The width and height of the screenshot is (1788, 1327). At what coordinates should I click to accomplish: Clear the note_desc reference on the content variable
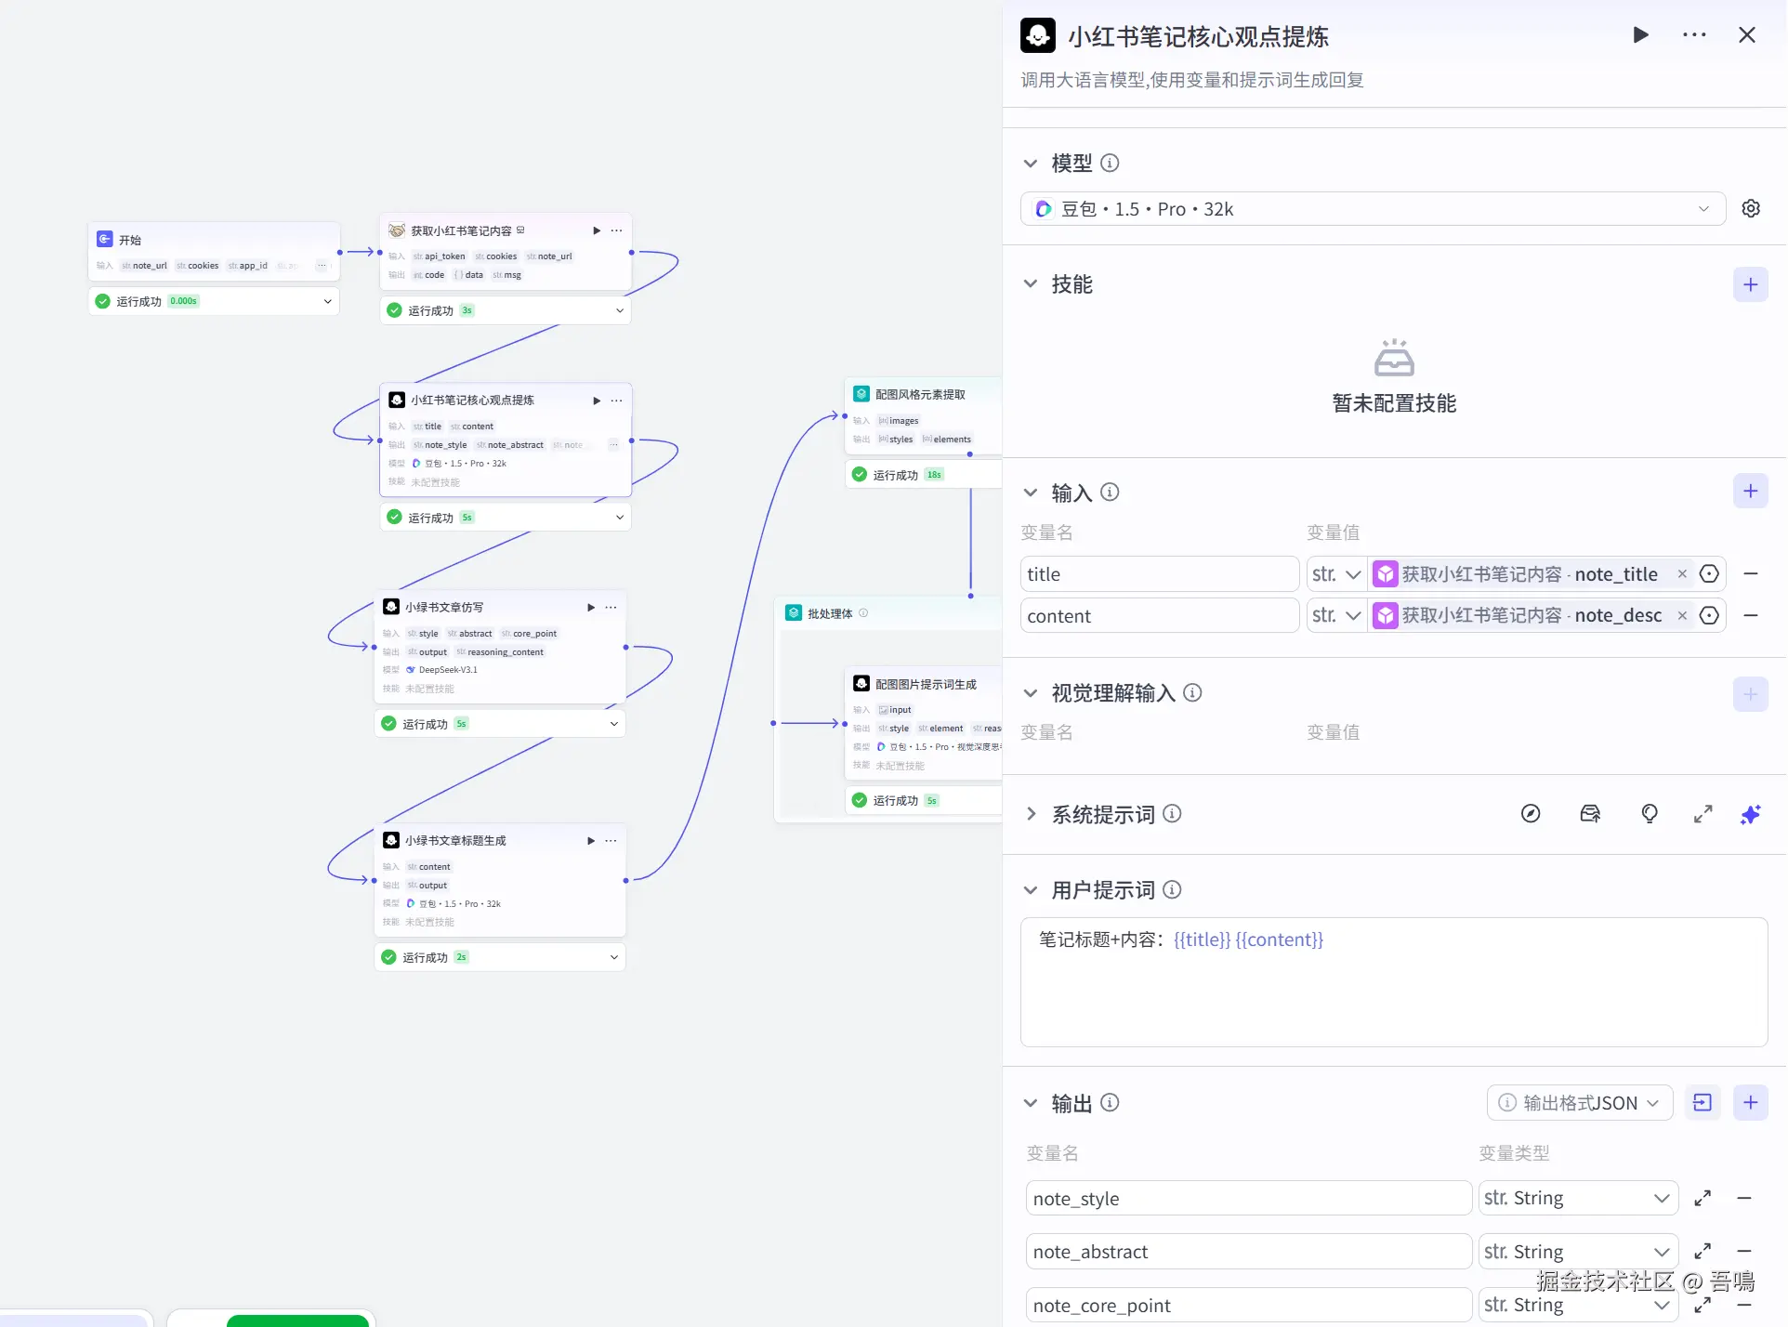point(1682,616)
